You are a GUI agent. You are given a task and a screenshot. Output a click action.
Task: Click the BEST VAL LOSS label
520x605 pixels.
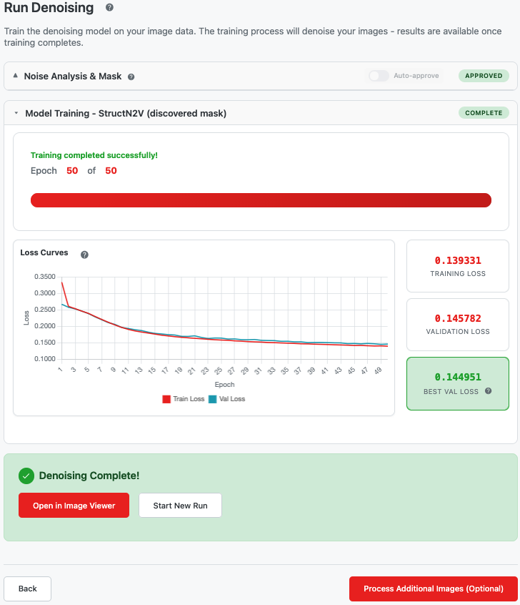(x=451, y=392)
